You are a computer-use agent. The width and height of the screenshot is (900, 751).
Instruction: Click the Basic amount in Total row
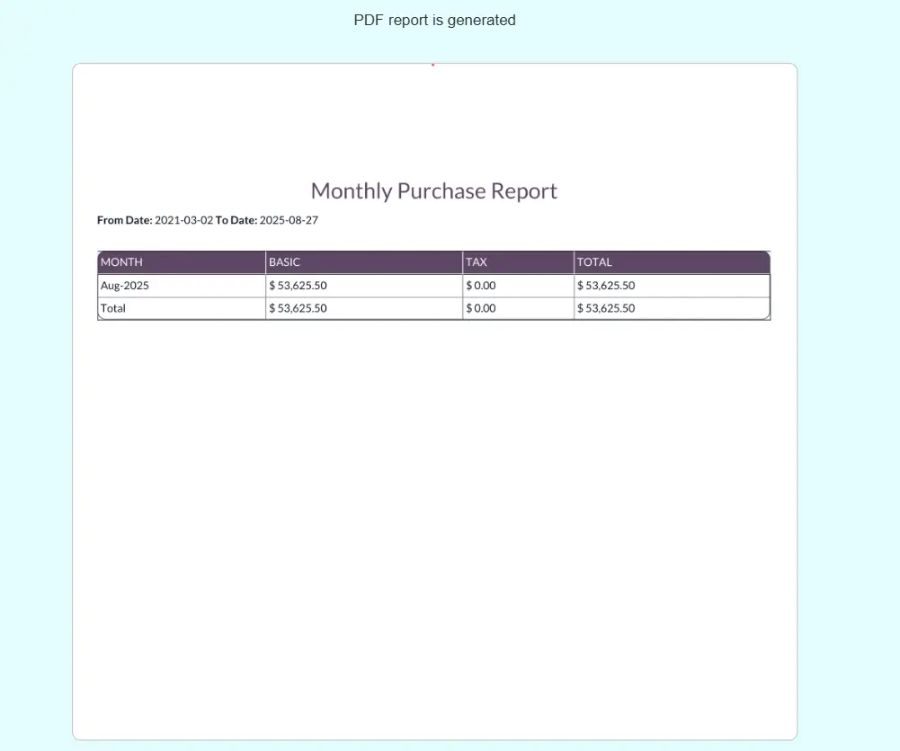(298, 308)
